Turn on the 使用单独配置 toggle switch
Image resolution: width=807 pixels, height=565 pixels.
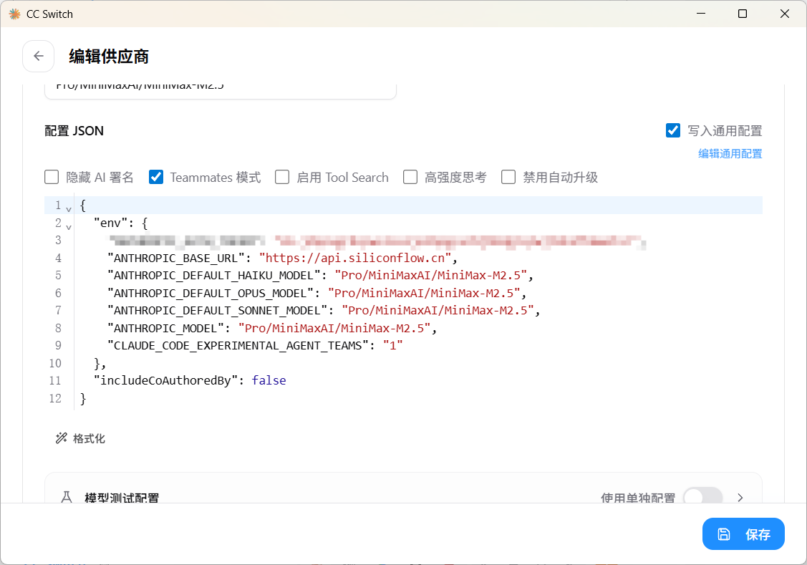702,498
